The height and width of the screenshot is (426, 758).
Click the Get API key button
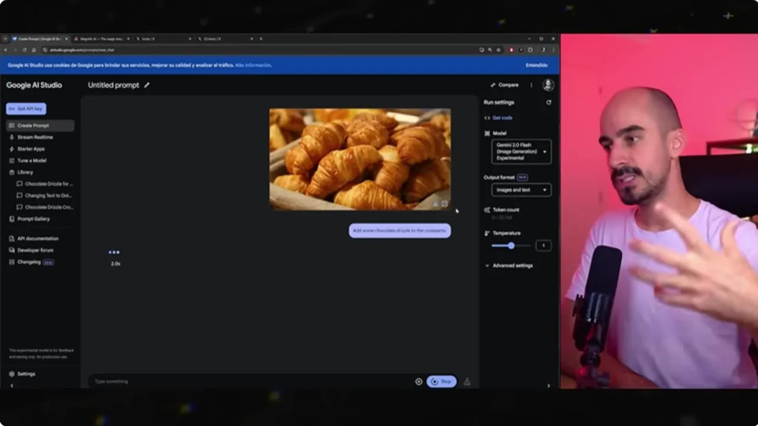click(26, 109)
